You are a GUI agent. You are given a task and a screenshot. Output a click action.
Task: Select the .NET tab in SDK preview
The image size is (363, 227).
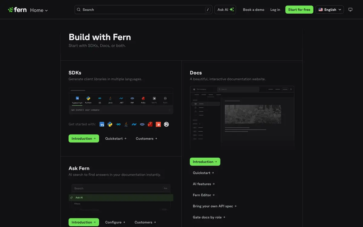click(121, 100)
